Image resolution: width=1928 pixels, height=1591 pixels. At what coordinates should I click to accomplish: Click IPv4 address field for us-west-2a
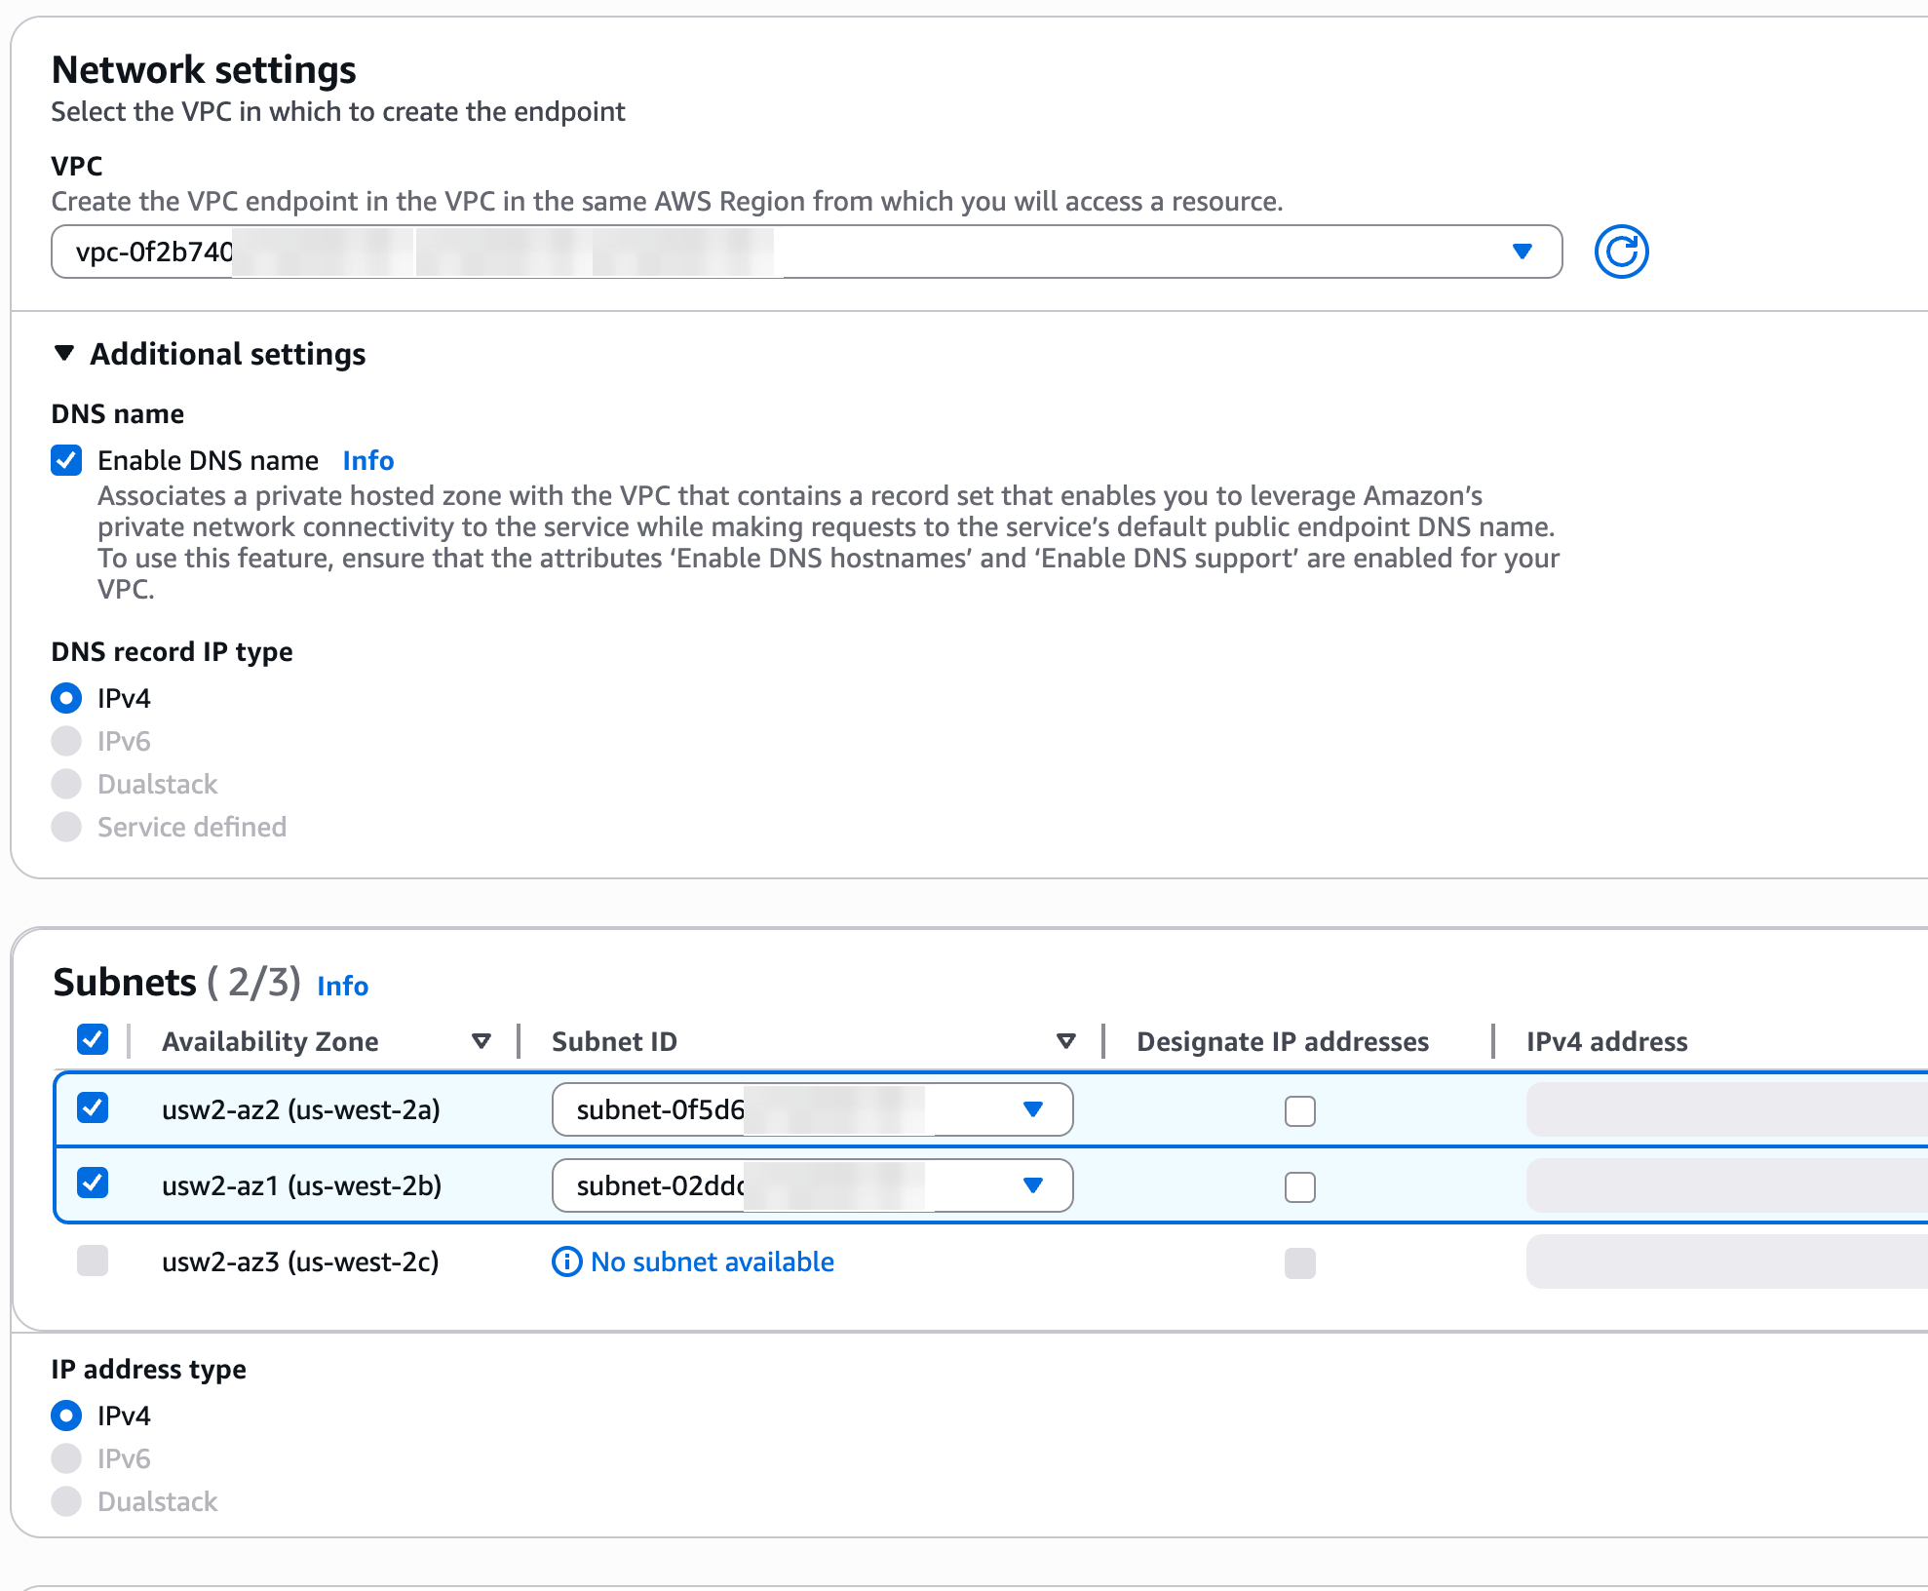[x=1725, y=1109]
